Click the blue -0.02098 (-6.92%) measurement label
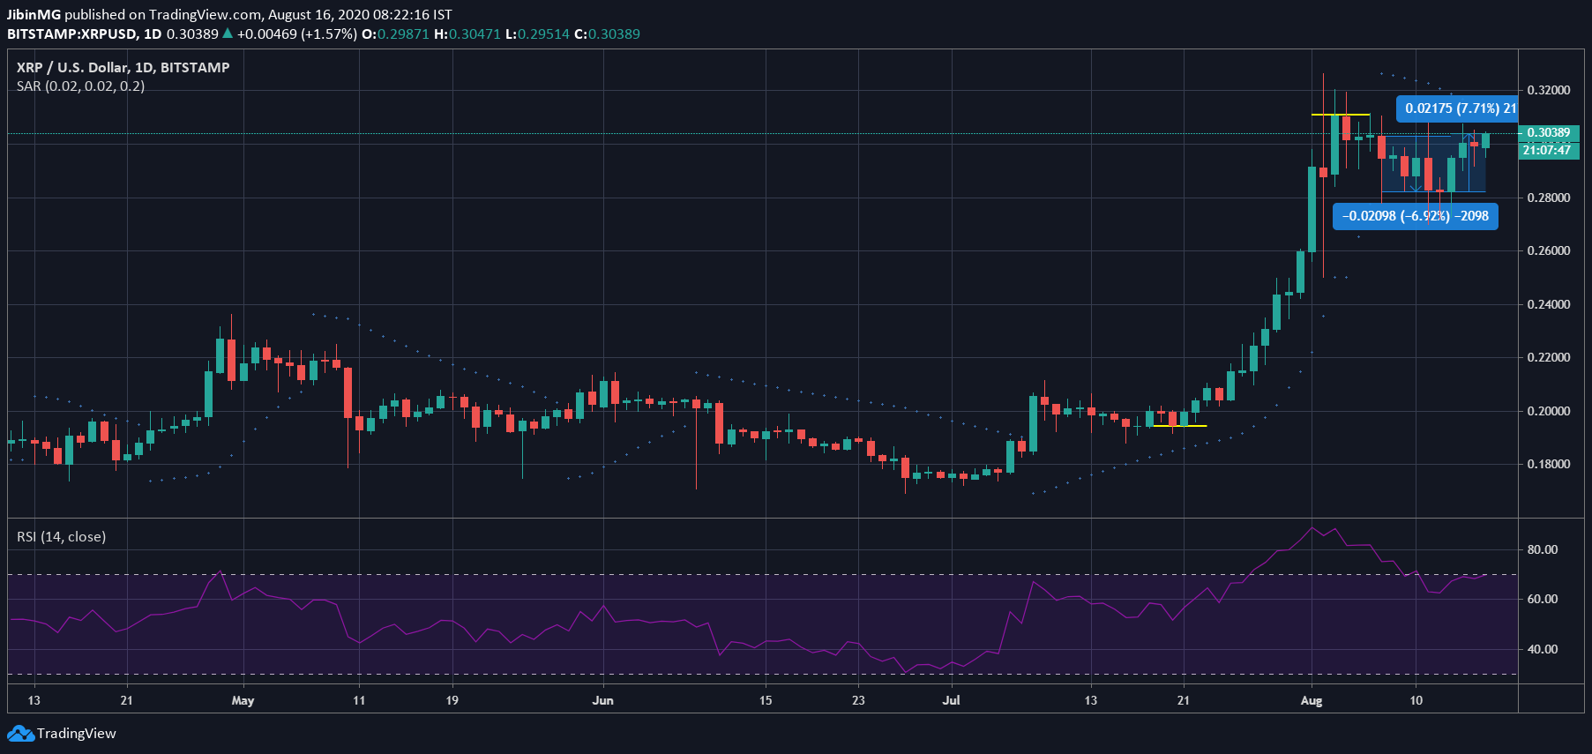Viewport: 1592px width, 754px height. point(1415,216)
